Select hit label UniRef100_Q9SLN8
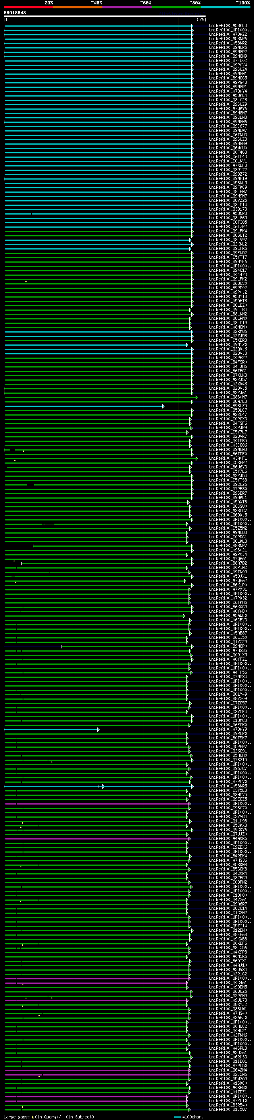The image size is (254, 1120). pos(227,117)
